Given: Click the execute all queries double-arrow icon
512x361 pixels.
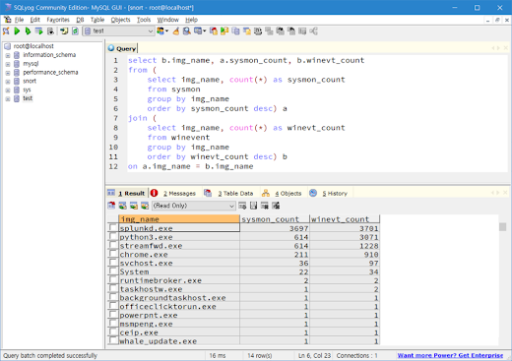Looking at the screenshot, I should point(28,31).
